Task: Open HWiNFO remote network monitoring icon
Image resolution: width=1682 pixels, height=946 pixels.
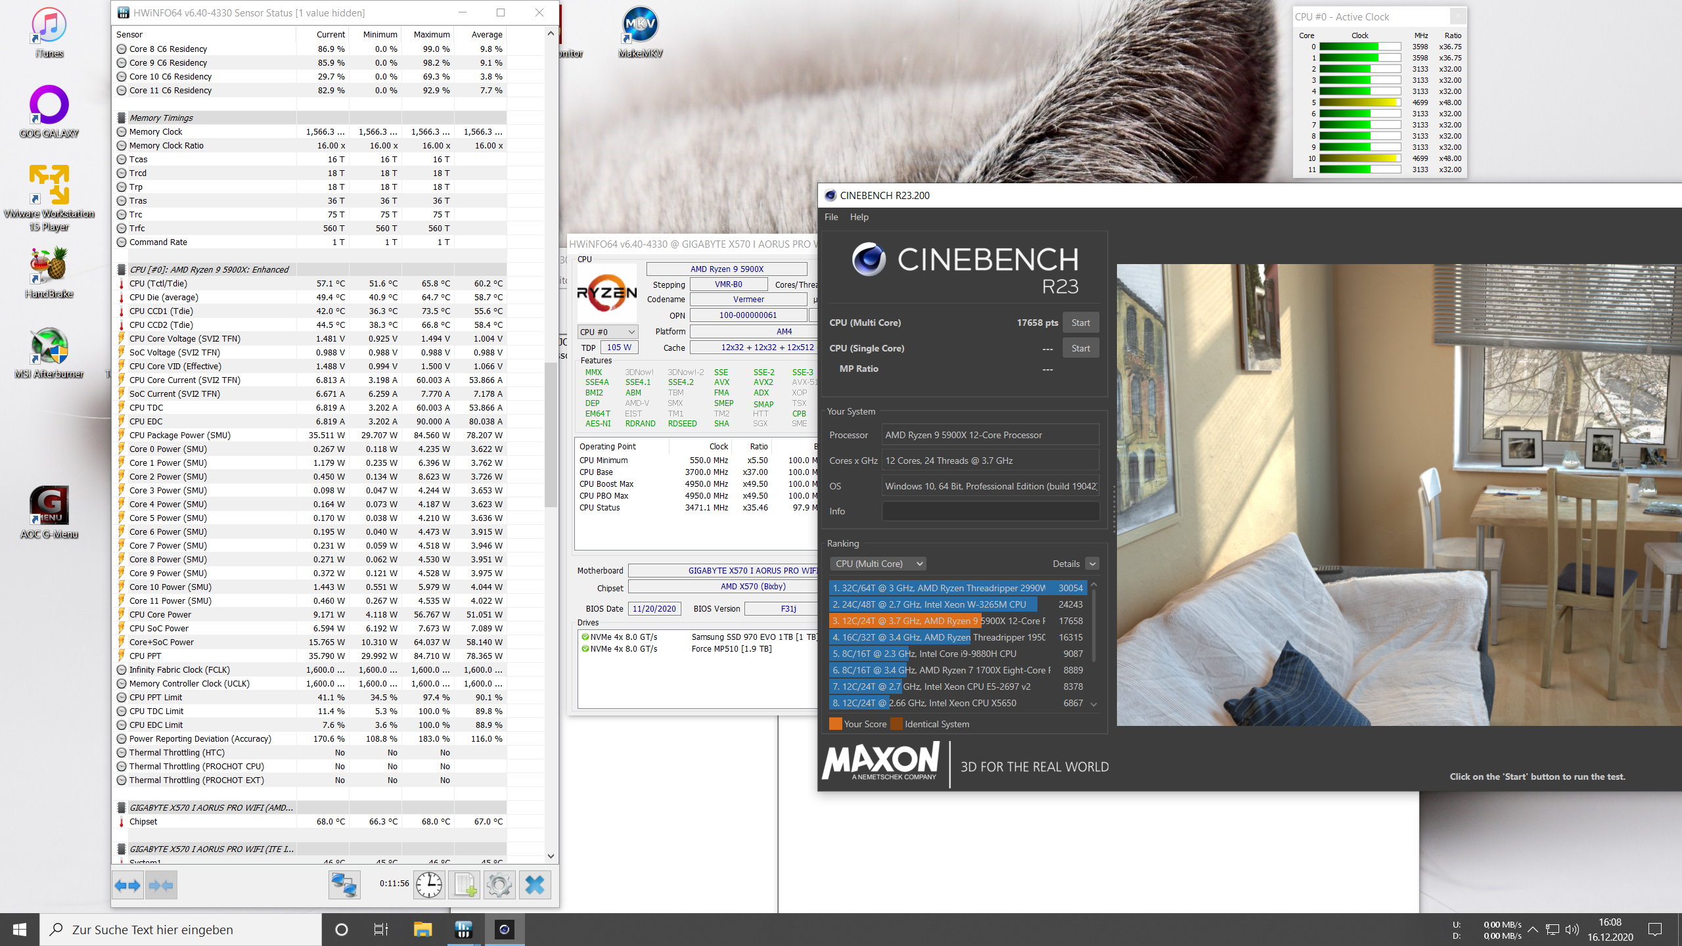Action: click(x=344, y=885)
